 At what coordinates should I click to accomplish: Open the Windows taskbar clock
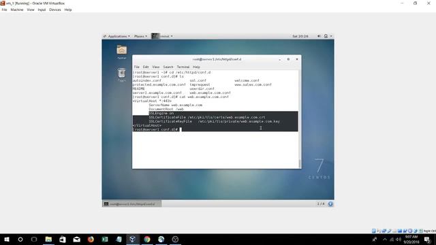(x=411, y=239)
